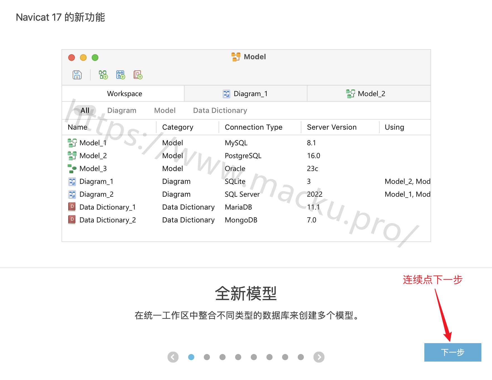Jump to the third page dot
Image resolution: width=492 pixels, height=380 pixels.
223,357
